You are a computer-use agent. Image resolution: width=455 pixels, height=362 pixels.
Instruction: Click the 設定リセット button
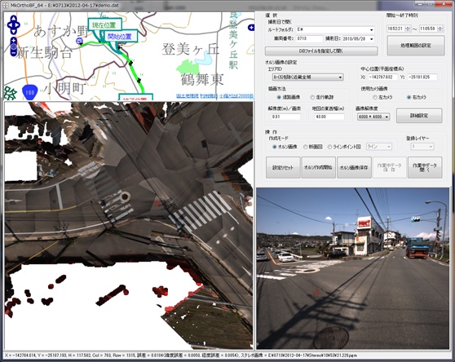coord(283,167)
